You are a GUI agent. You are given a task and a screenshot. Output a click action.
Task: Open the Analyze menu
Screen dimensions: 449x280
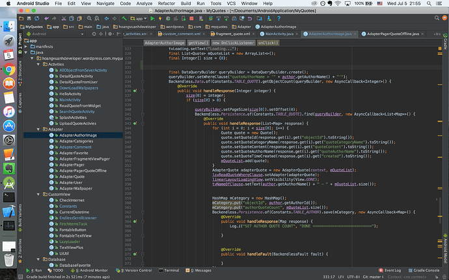pos(144,3)
